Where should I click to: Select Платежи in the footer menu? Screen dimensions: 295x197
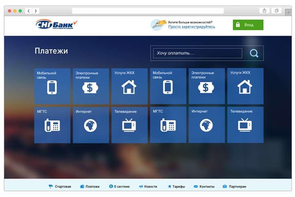[90, 186]
